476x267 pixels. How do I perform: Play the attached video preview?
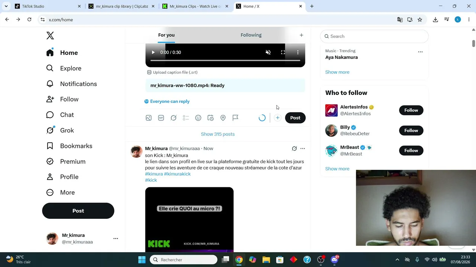coord(153,52)
